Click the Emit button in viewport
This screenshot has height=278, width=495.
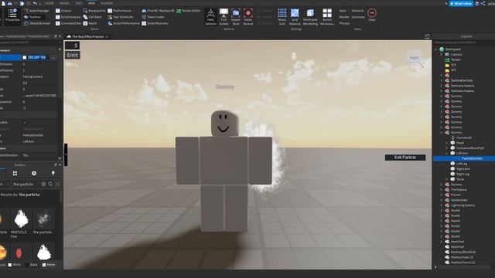click(72, 55)
